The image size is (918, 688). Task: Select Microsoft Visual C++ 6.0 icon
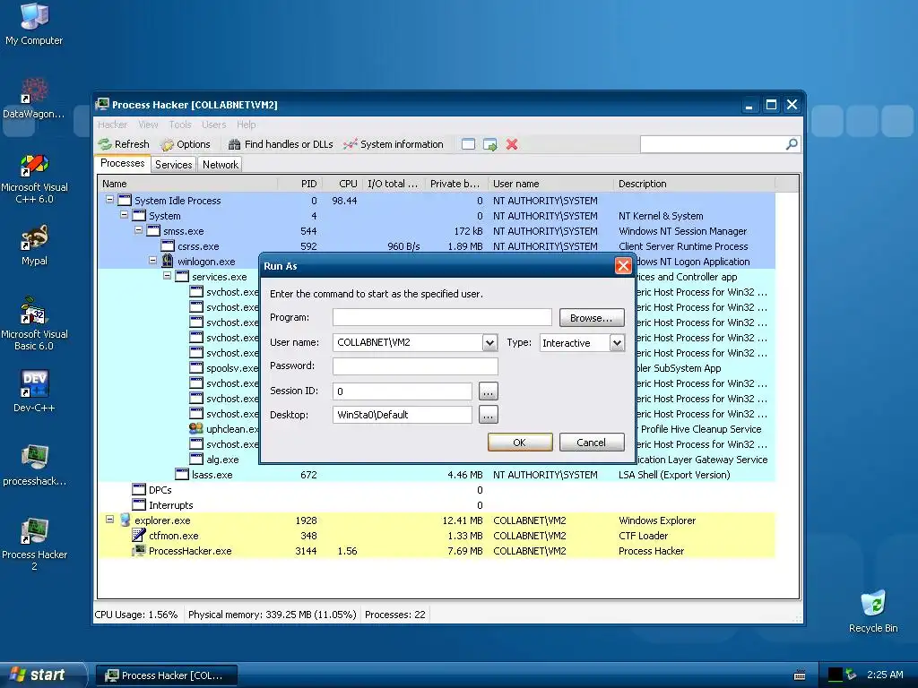pyautogui.click(x=34, y=178)
